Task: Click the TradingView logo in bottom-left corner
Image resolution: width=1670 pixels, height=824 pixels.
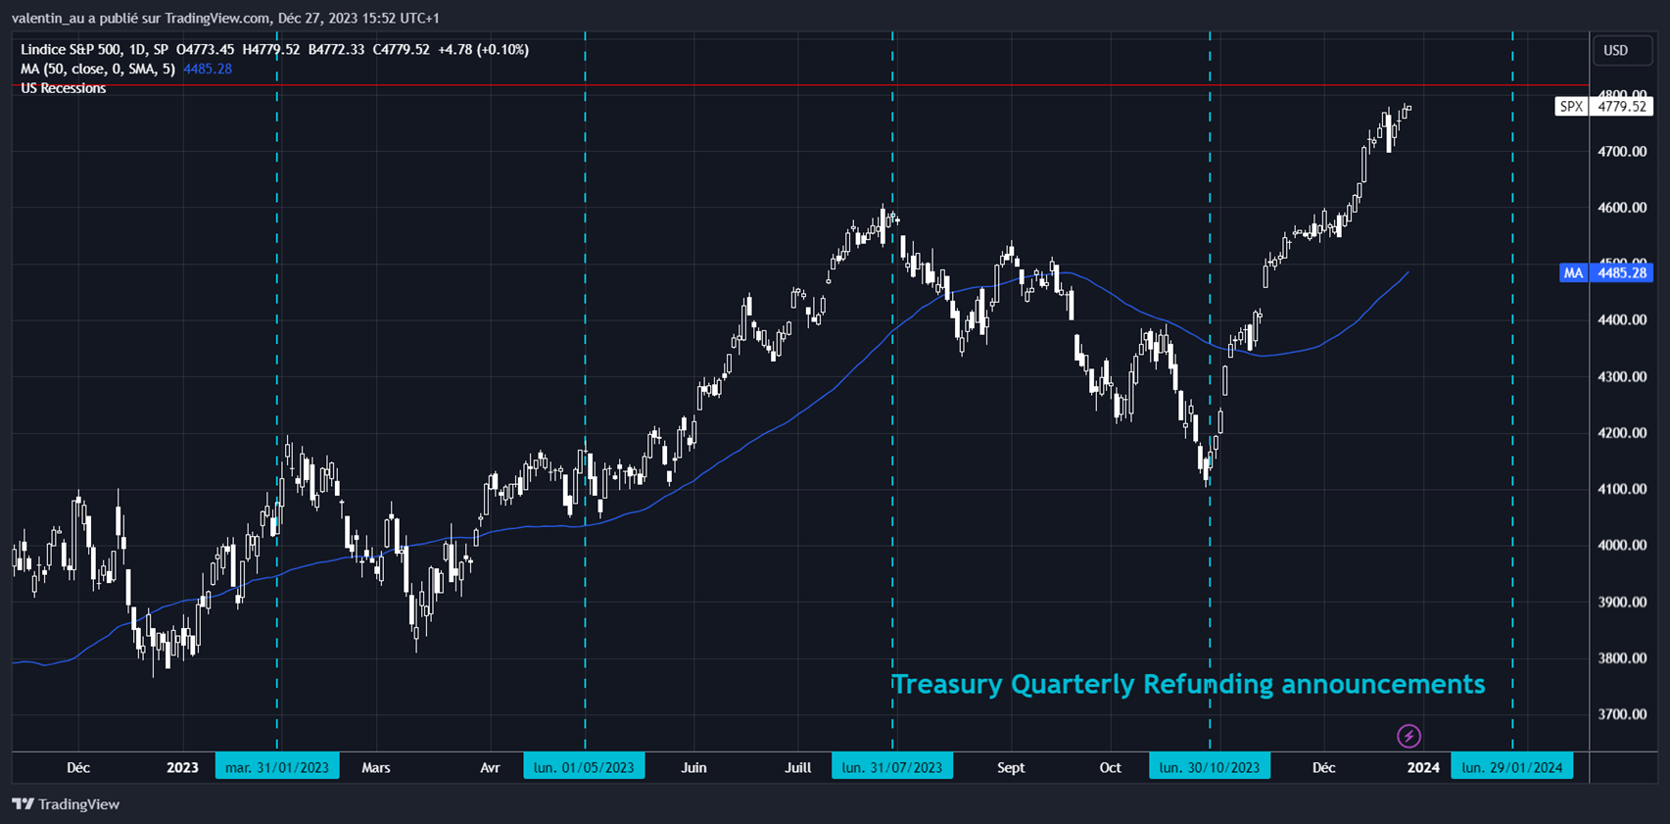Action: click(66, 804)
